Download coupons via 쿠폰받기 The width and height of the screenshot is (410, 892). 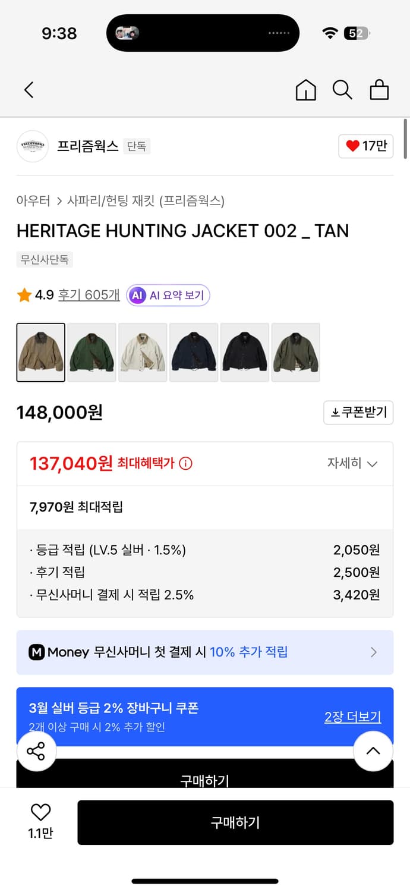click(x=358, y=413)
